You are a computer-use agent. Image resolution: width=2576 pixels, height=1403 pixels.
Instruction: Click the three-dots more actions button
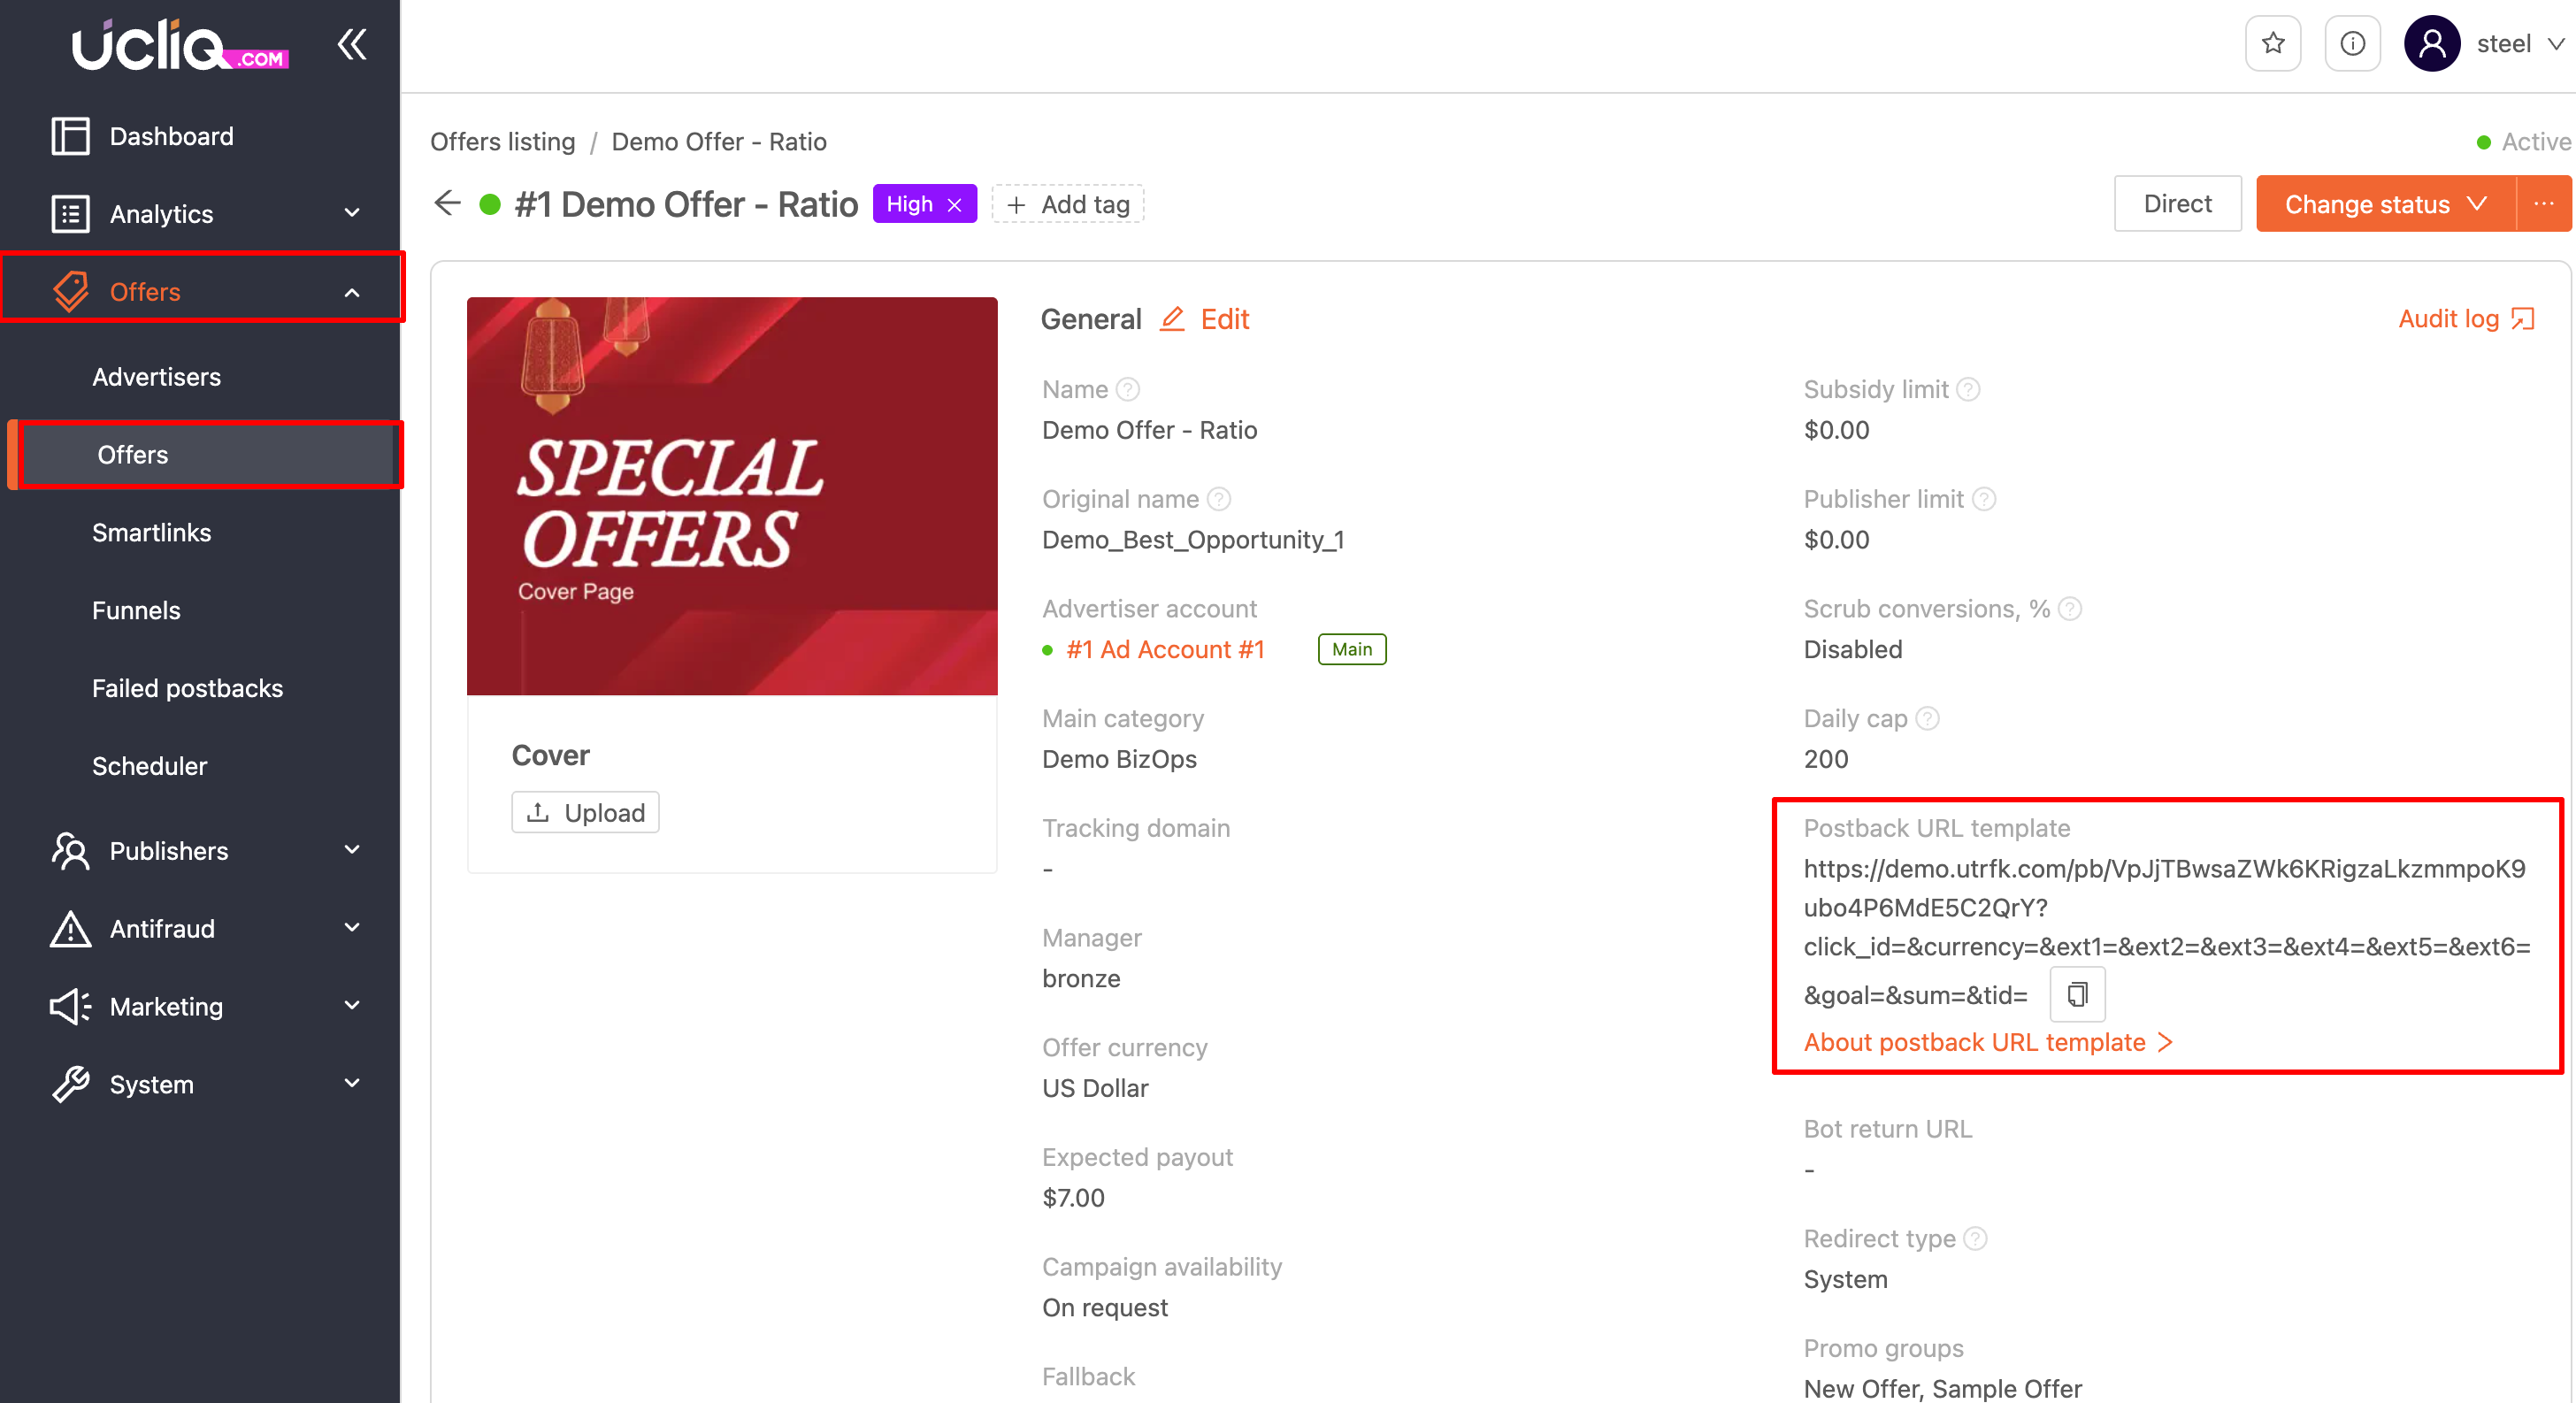(x=2543, y=204)
